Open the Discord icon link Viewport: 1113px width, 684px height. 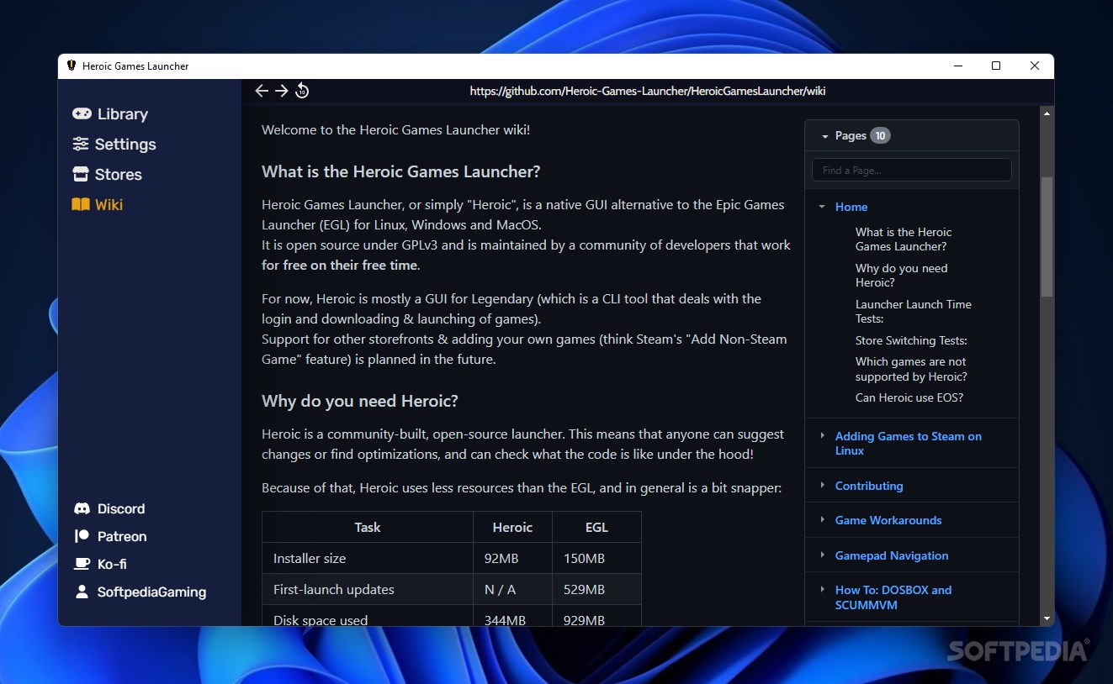(82, 508)
